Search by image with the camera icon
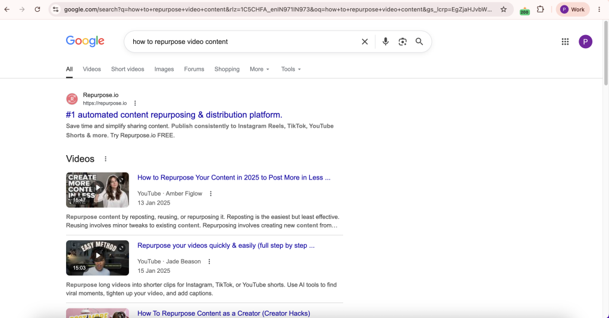 403,42
